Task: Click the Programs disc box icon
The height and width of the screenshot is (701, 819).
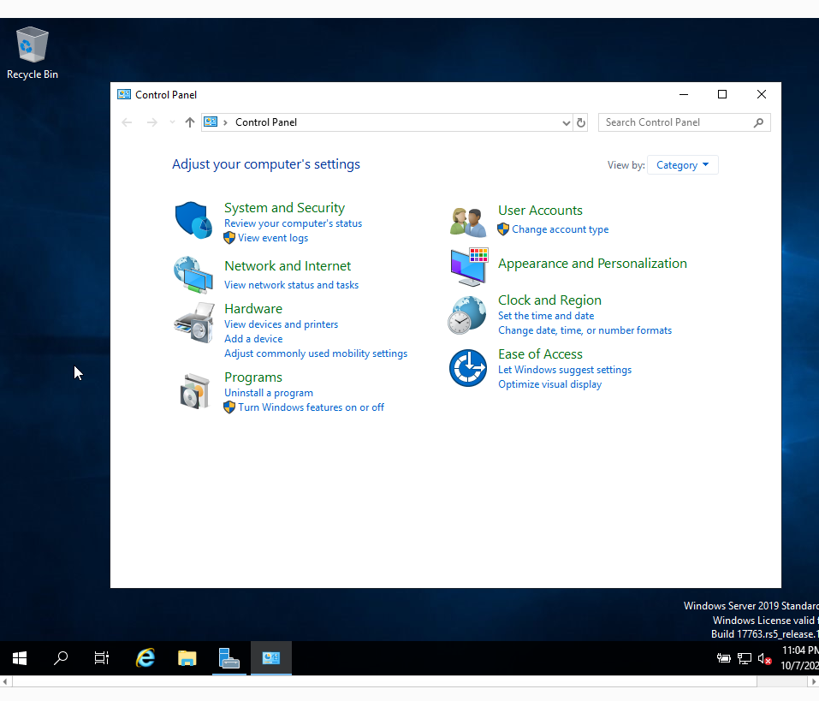Action: pyautogui.click(x=194, y=390)
